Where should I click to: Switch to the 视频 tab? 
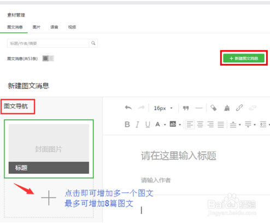click(72, 27)
